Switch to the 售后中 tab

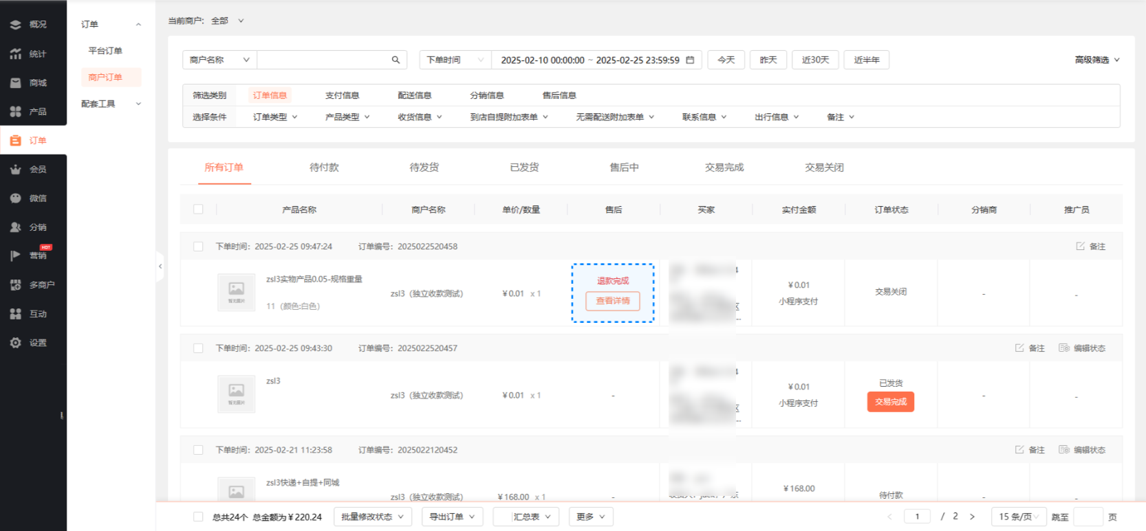tap(624, 168)
